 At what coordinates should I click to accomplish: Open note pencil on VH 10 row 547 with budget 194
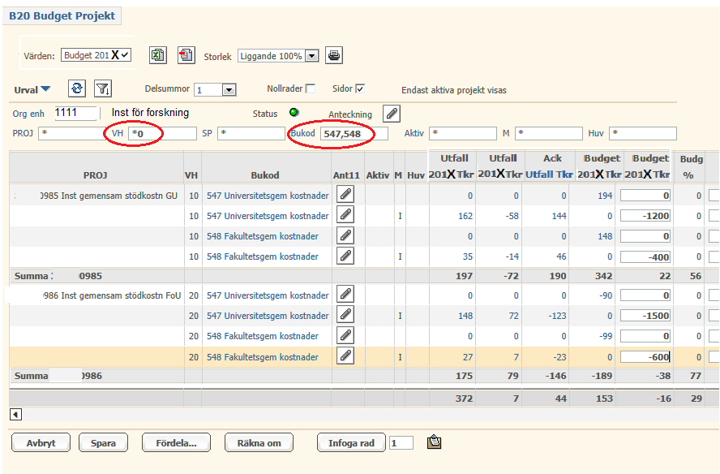point(345,195)
